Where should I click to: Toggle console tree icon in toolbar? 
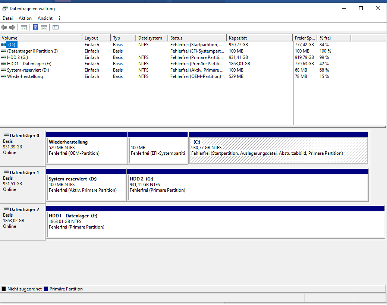24,27
